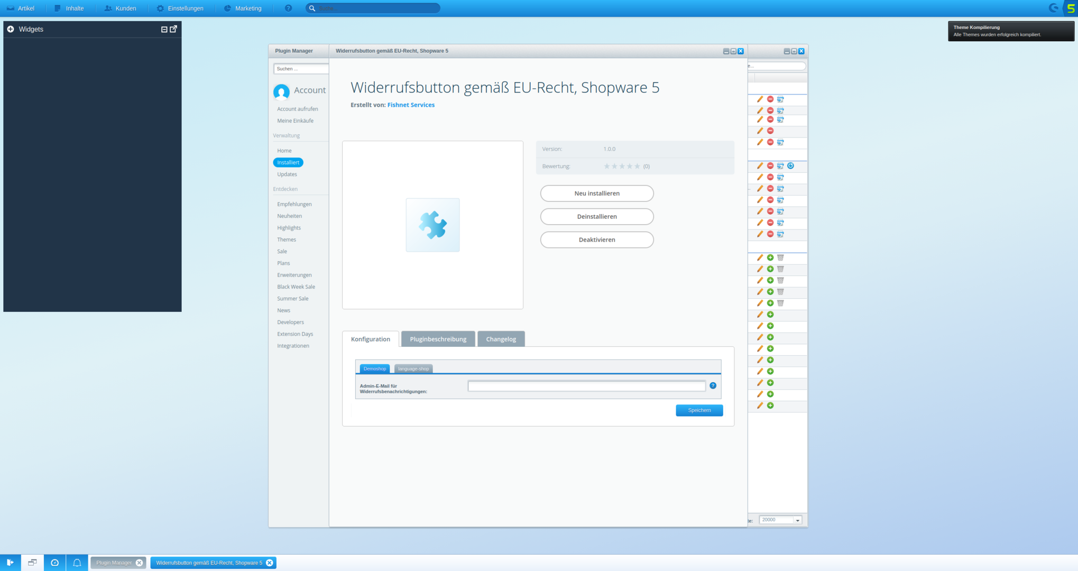Click the plus icon to add a widget
The image size is (1078, 571).
[11, 29]
